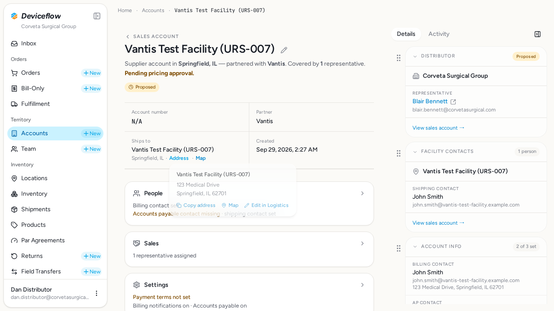The height and width of the screenshot is (311, 554).
Task: Start new field transfer via New button
Action: pos(92,272)
